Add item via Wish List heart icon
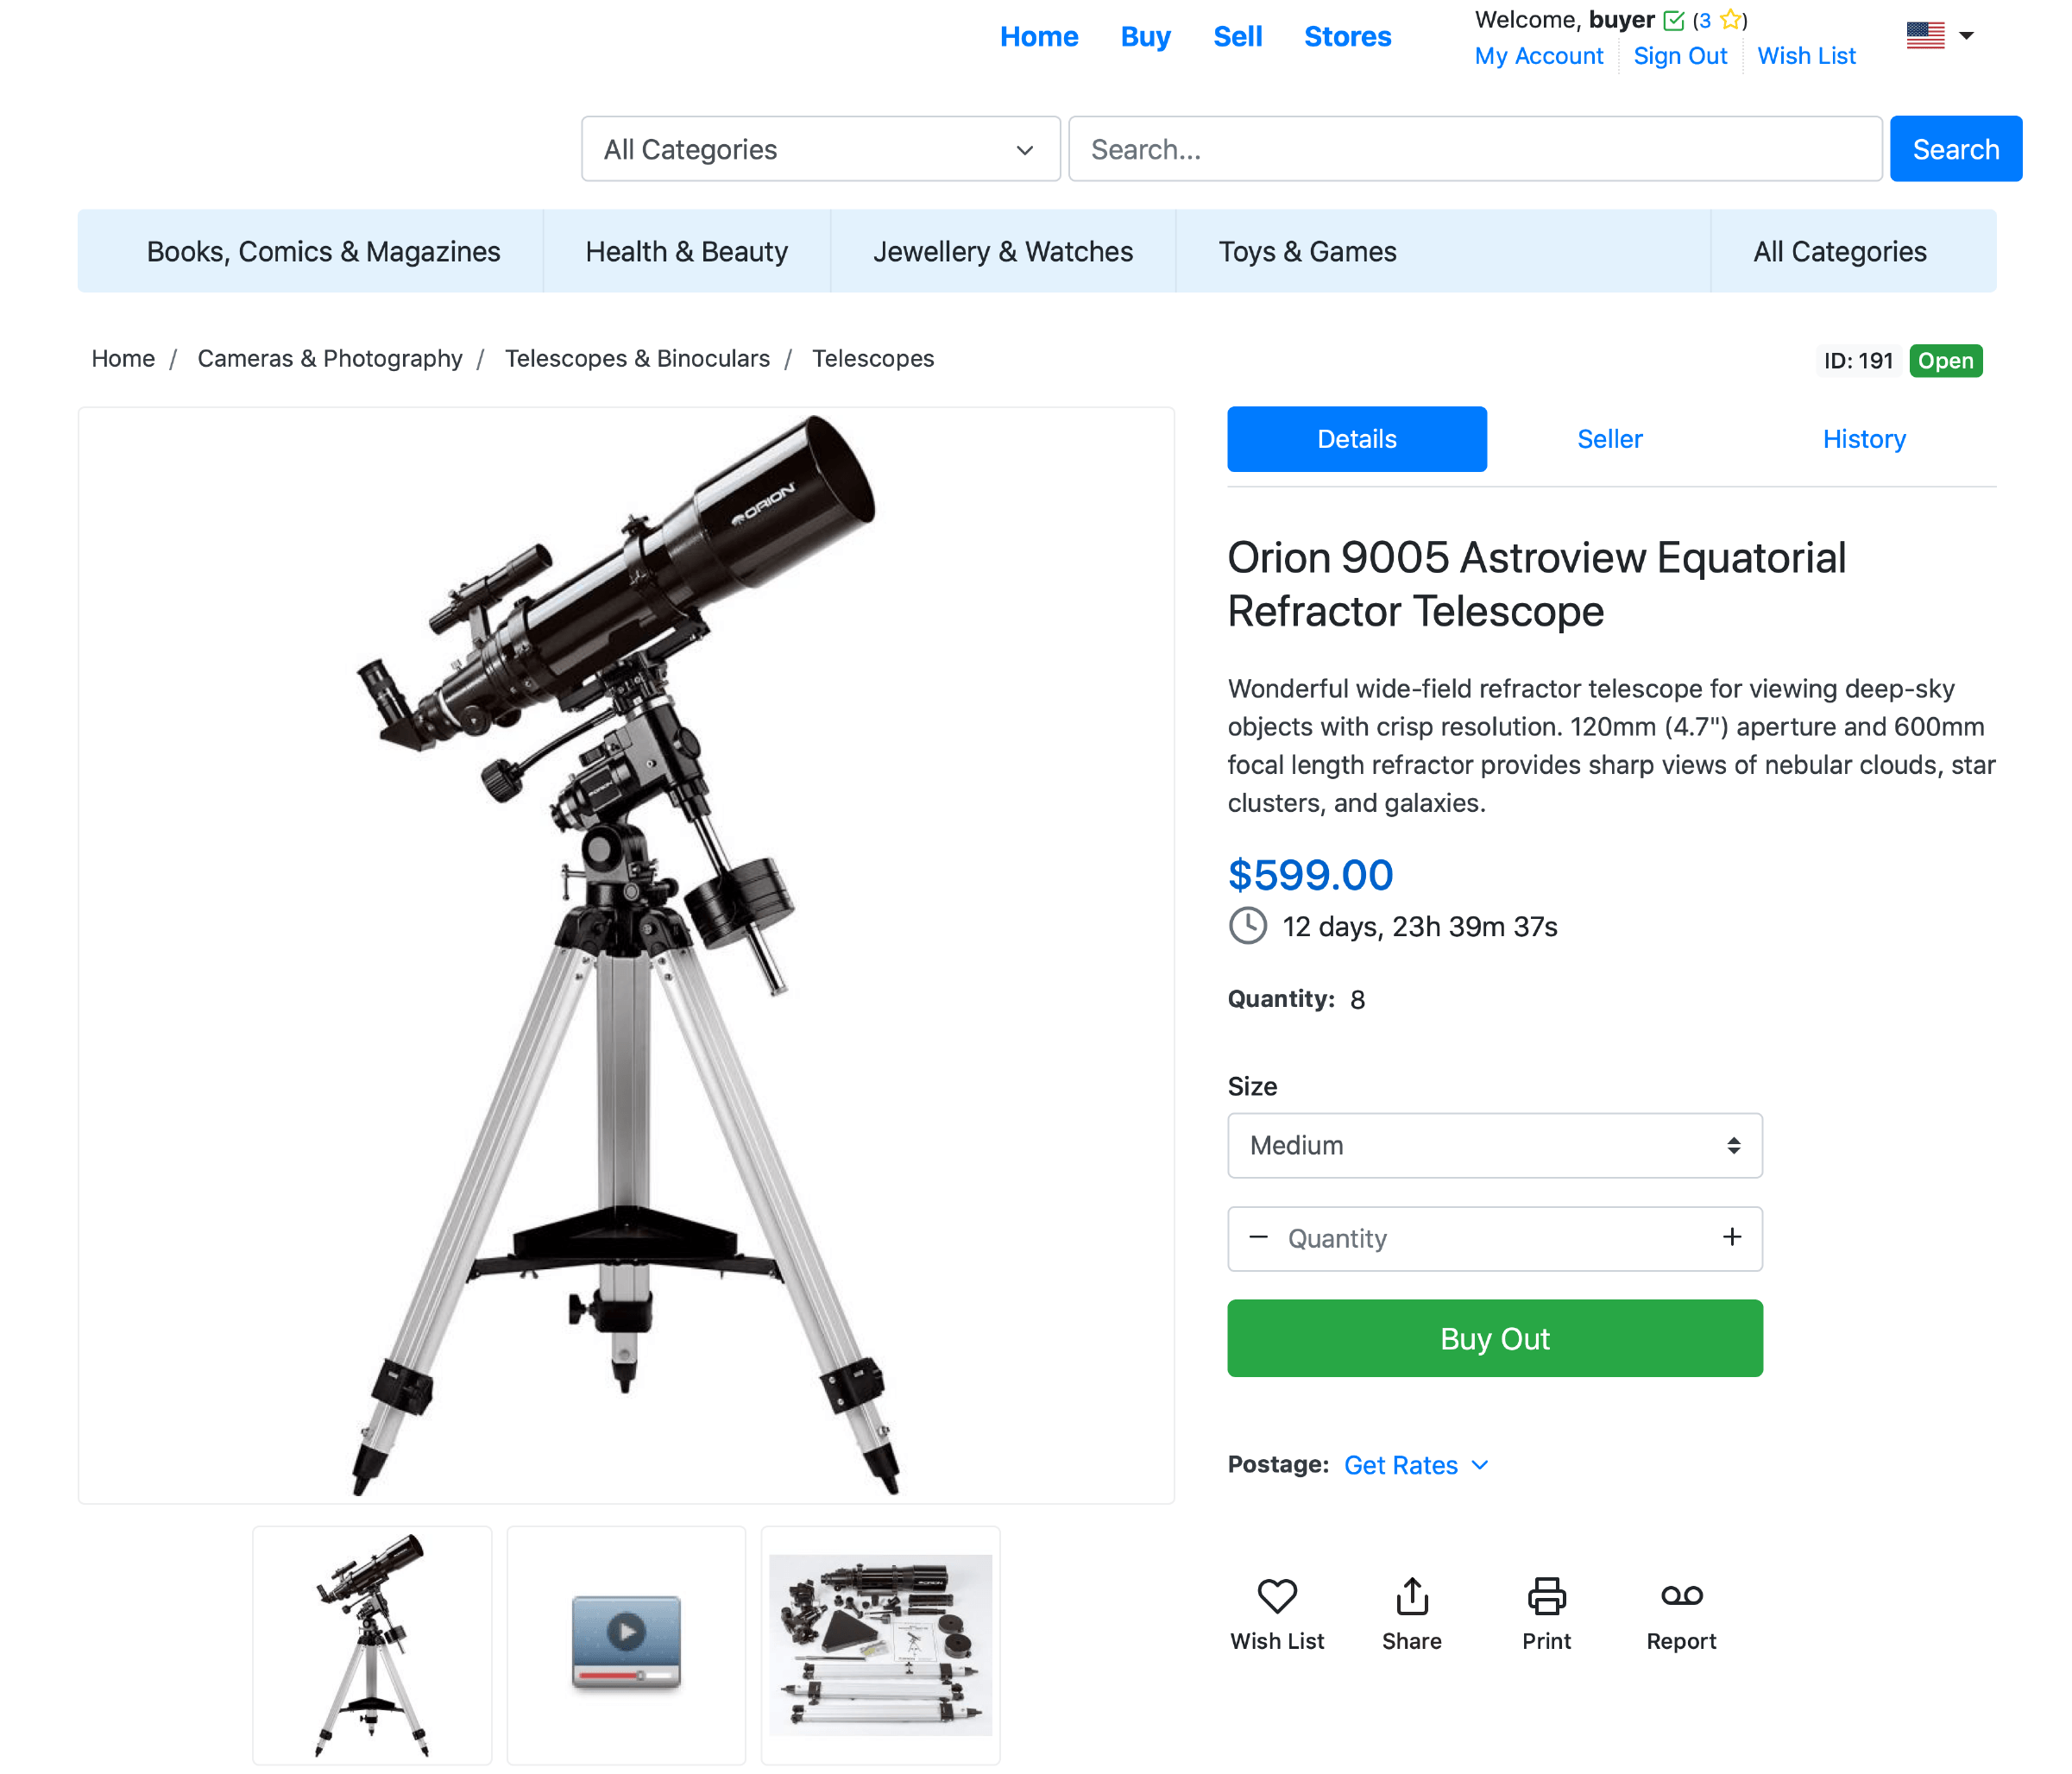The image size is (2072, 1774). tap(1277, 1596)
